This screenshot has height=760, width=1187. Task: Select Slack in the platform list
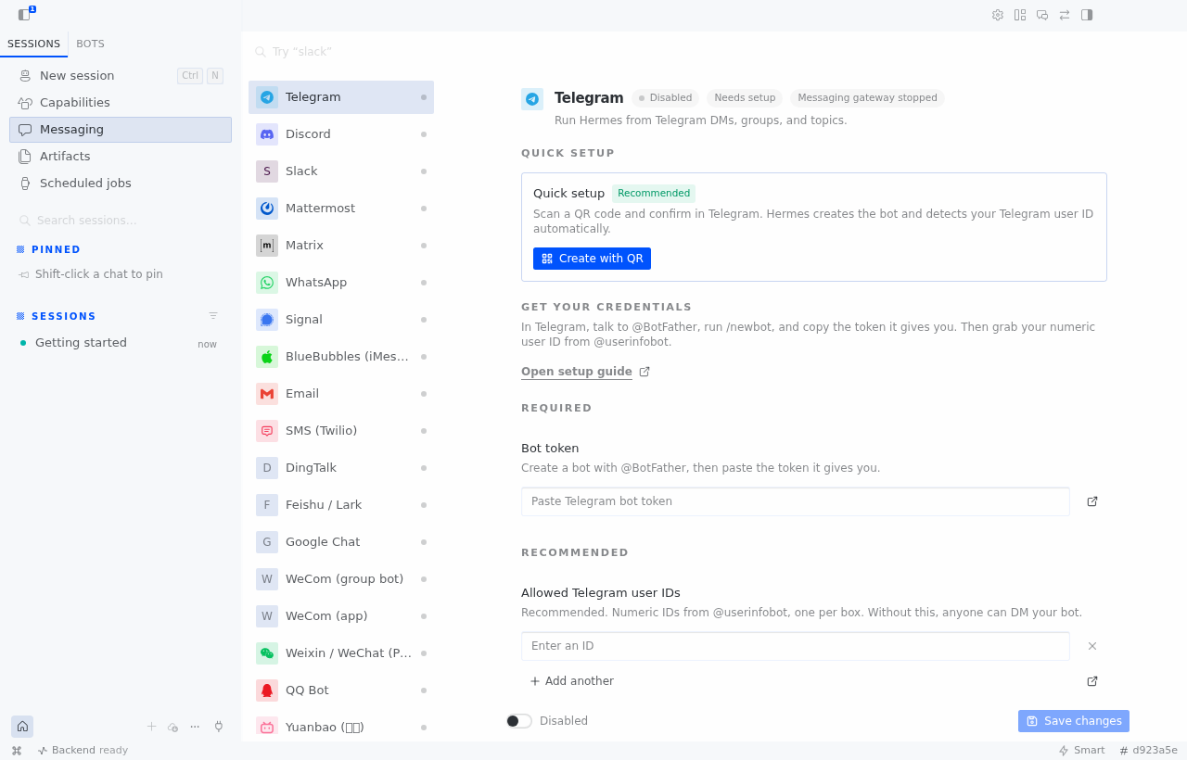click(x=341, y=171)
